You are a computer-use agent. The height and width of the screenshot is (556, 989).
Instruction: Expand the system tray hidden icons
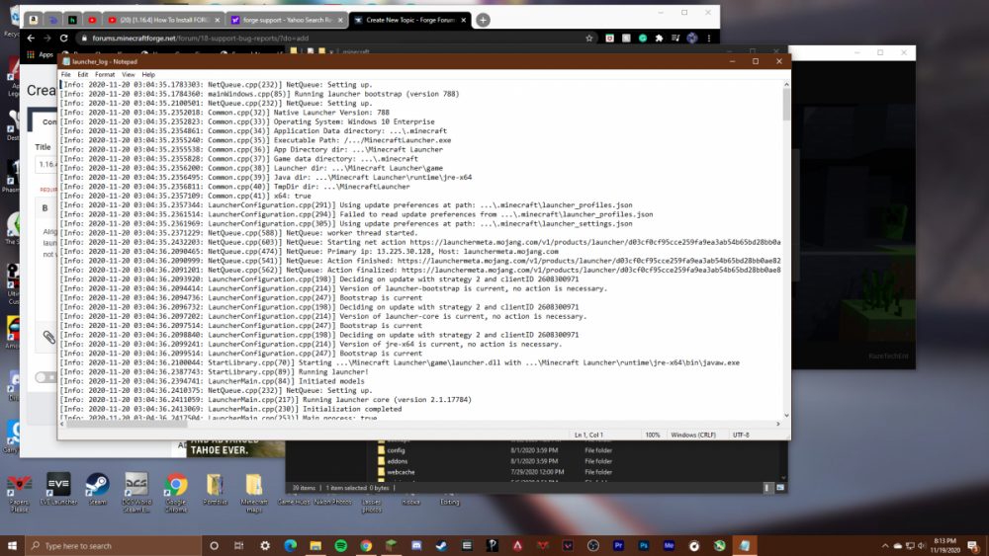tap(883, 545)
